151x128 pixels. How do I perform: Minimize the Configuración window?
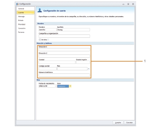tap(123, 4)
